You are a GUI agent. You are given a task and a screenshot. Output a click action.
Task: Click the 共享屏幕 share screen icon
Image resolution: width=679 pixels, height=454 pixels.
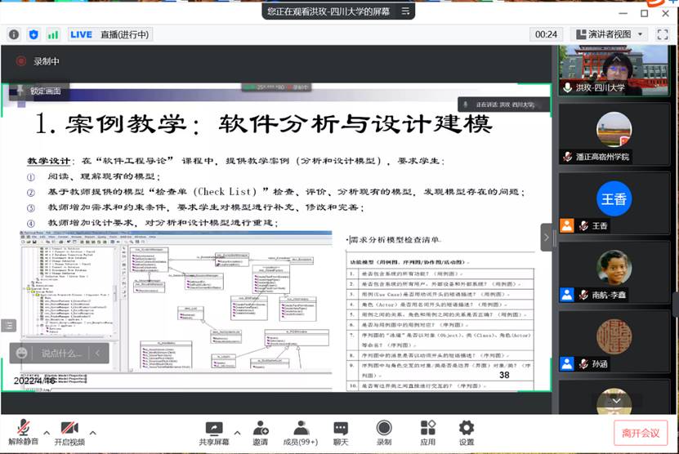click(x=213, y=432)
